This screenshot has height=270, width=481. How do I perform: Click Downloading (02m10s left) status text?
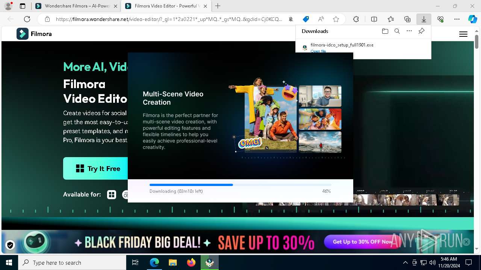point(176,191)
